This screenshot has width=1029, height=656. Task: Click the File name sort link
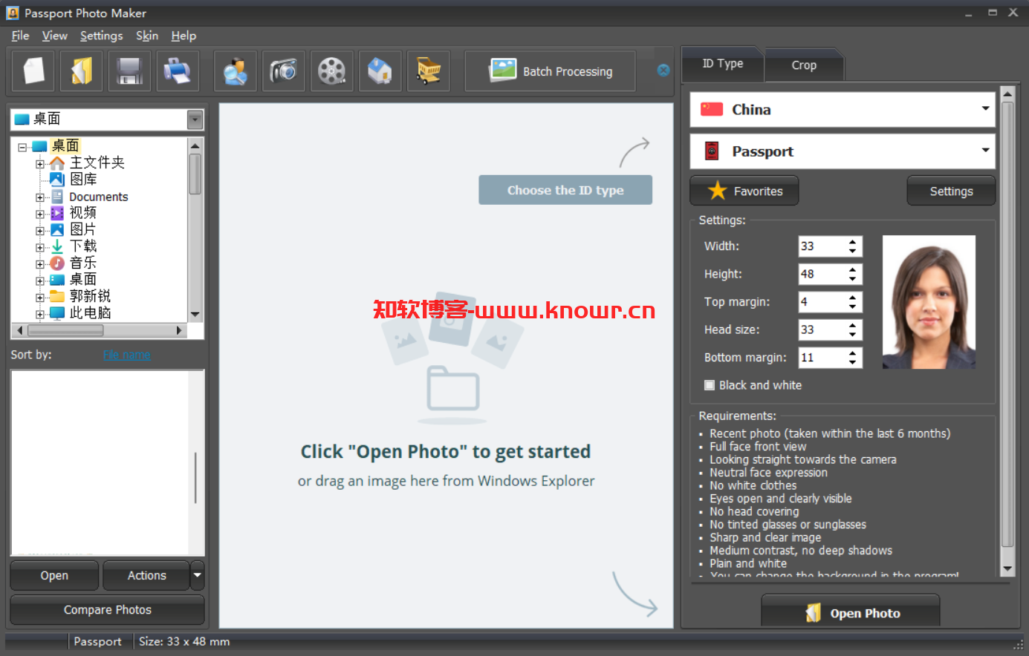tap(126, 355)
